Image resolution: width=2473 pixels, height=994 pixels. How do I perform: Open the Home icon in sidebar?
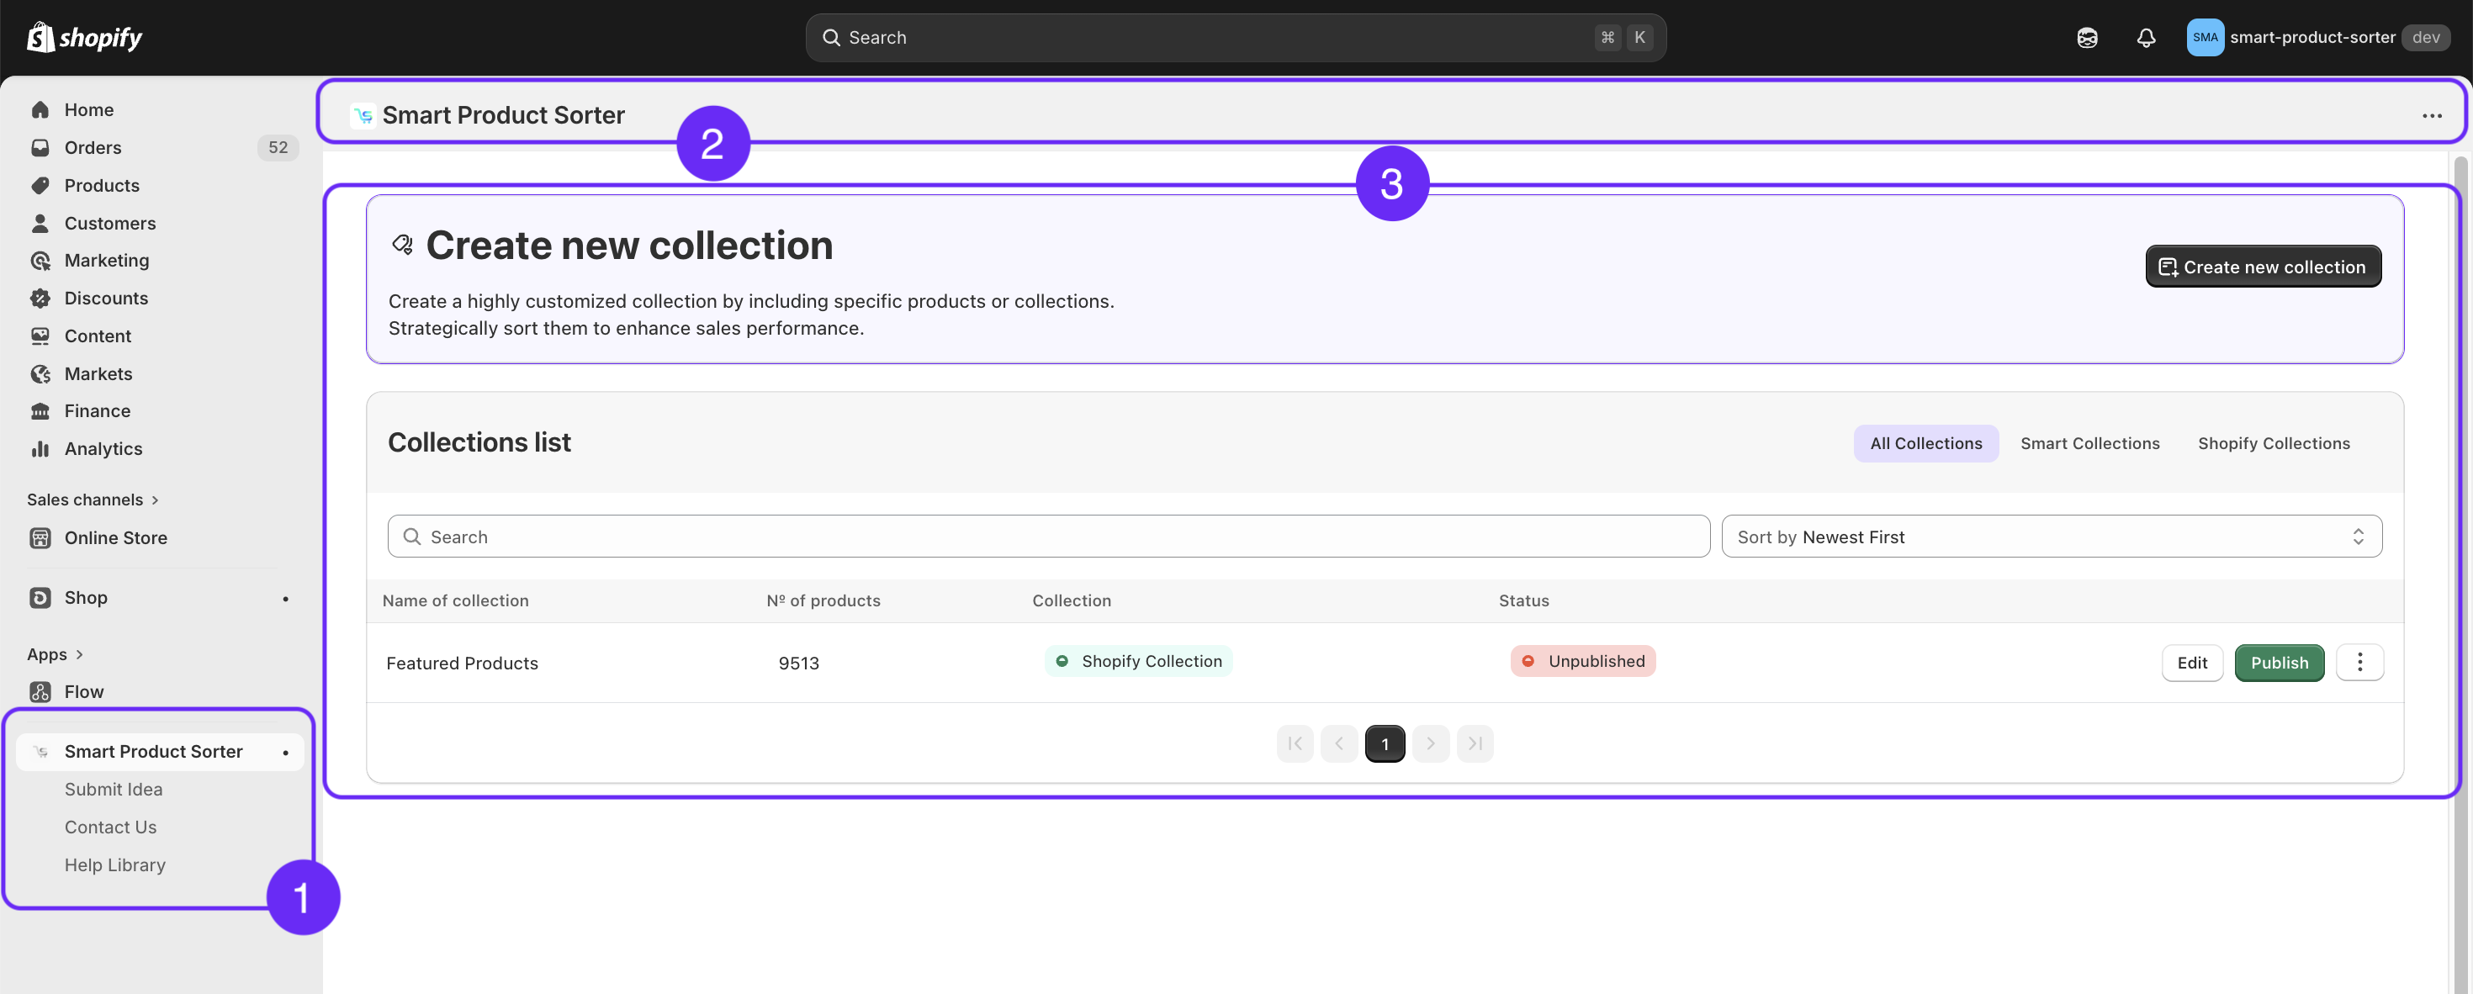coord(40,109)
